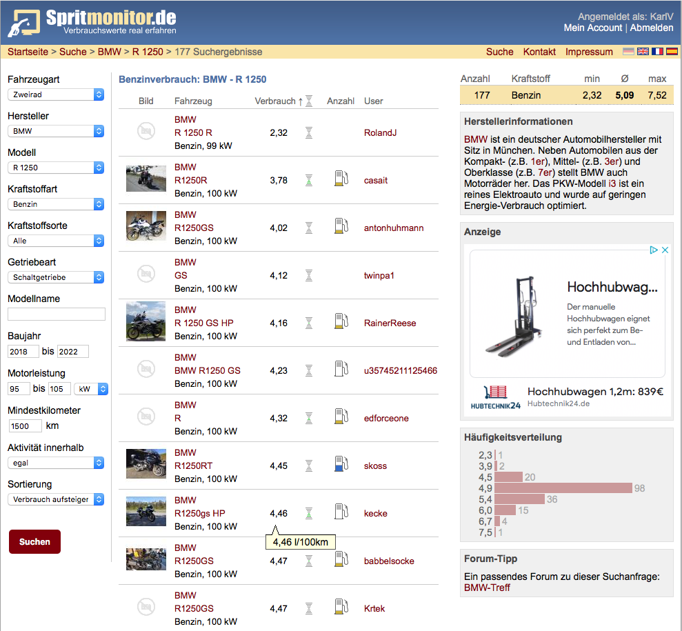Click the Motorleistung minimum field showing 95
The image size is (682, 631).
click(x=19, y=389)
